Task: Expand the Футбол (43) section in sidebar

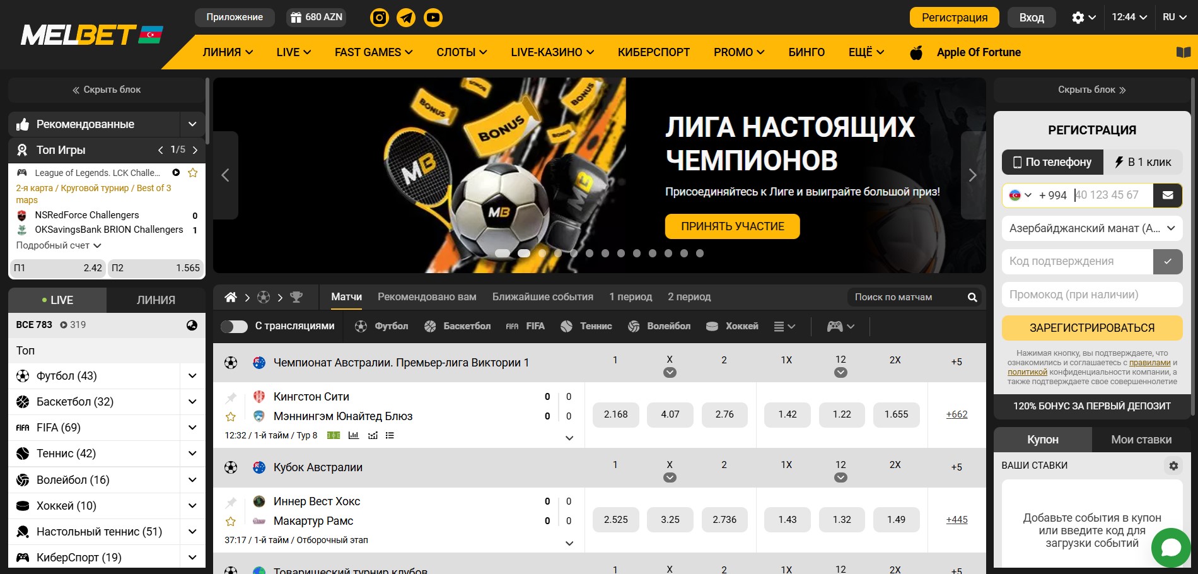Action: [x=192, y=376]
